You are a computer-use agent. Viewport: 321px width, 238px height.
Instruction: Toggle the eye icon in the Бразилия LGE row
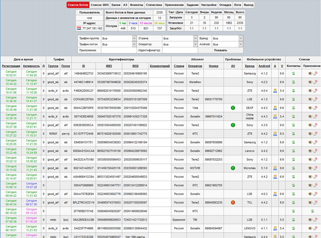[x=310, y=220]
